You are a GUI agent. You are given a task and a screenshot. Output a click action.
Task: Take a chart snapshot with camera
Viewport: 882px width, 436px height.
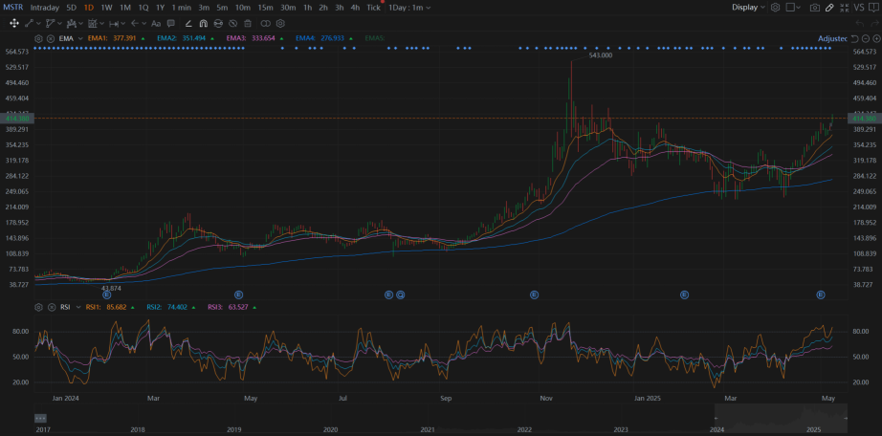[814, 8]
